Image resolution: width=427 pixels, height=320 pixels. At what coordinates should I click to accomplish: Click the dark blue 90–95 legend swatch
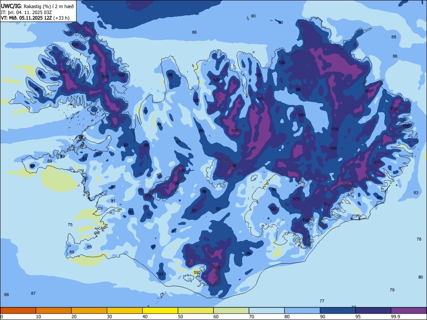[x=338, y=311]
